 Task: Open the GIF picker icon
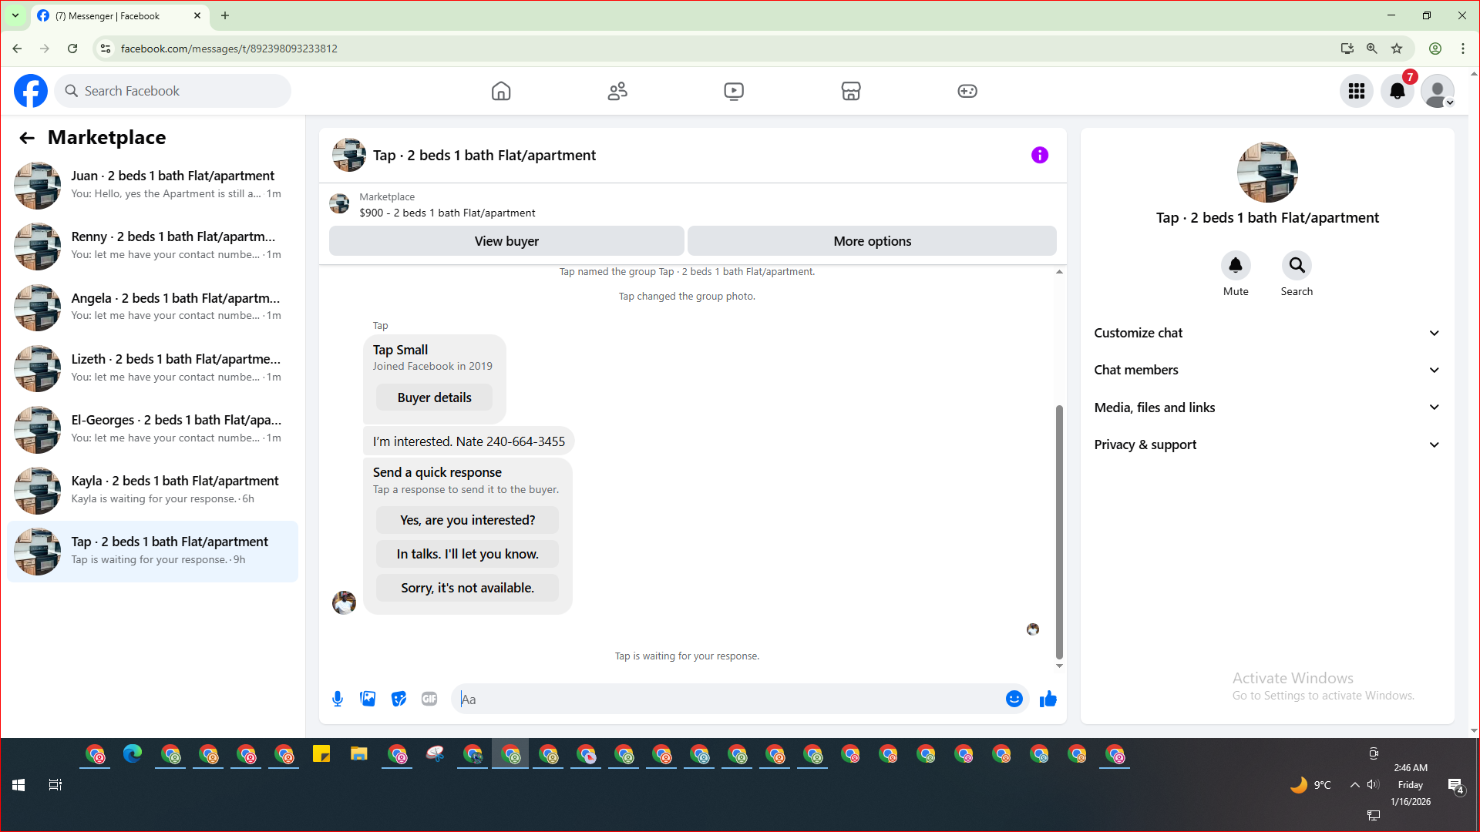pos(429,699)
